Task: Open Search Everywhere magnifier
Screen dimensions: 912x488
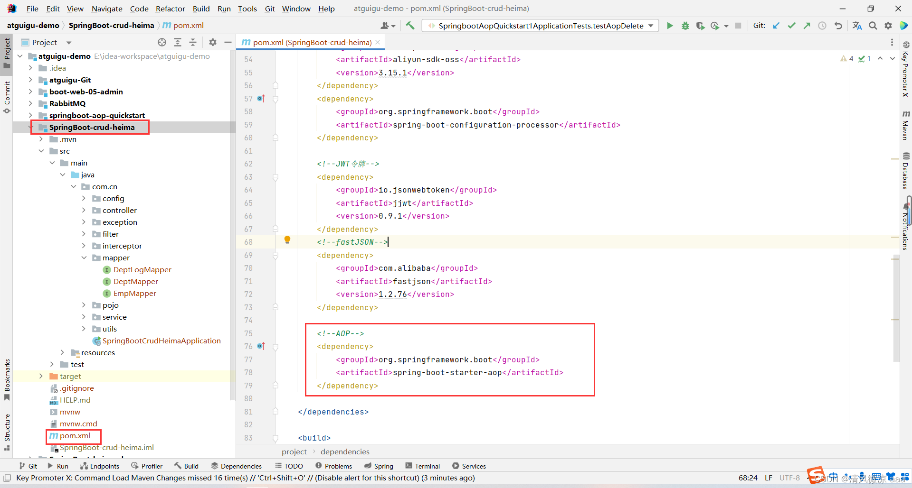Action: 873,26
